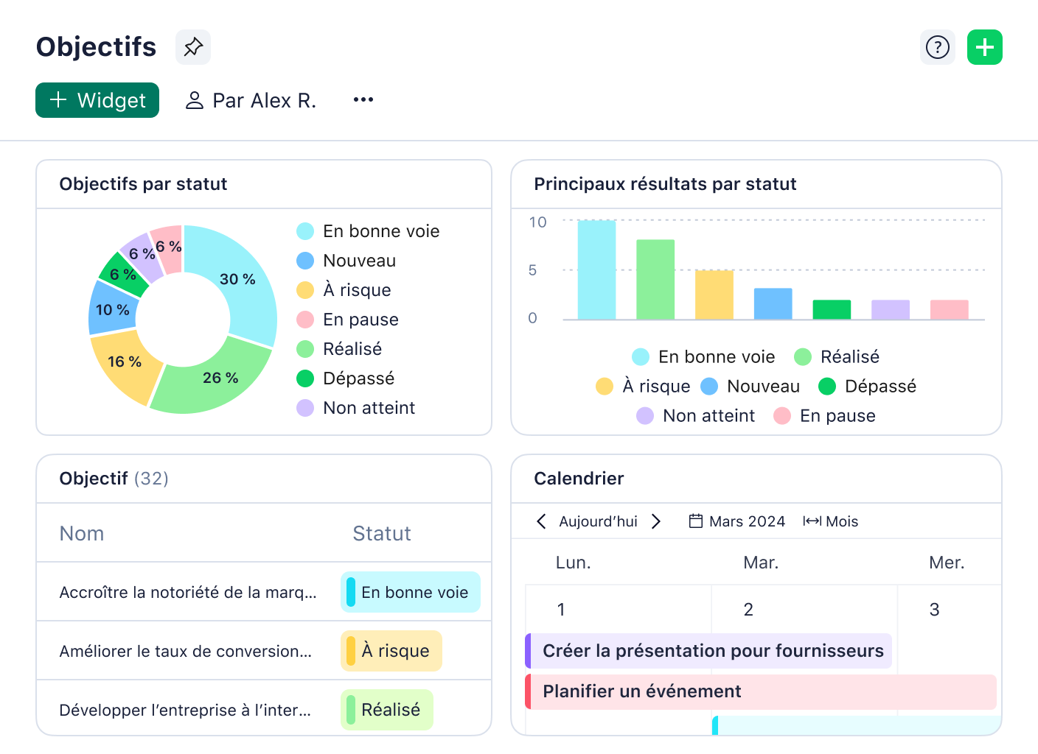Open the help question mark icon
The width and height of the screenshot is (1038, 754).
coord(937,46)
